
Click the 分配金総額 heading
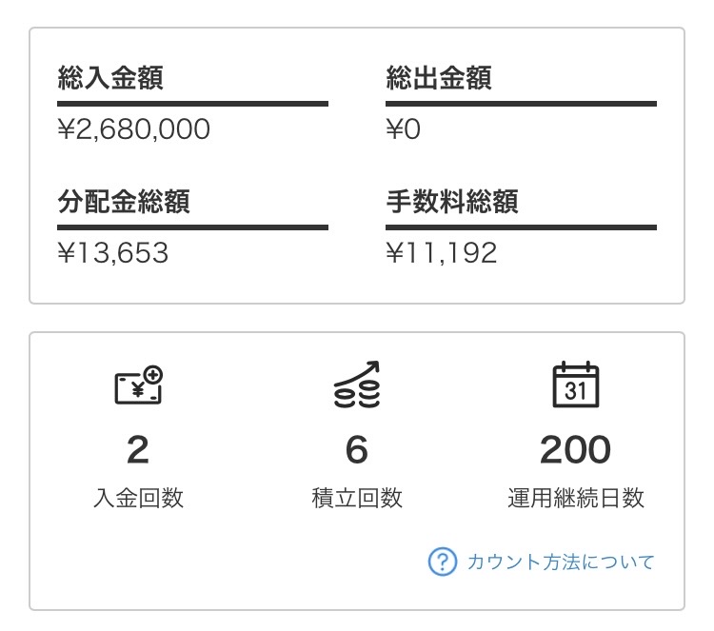point(124,202)
